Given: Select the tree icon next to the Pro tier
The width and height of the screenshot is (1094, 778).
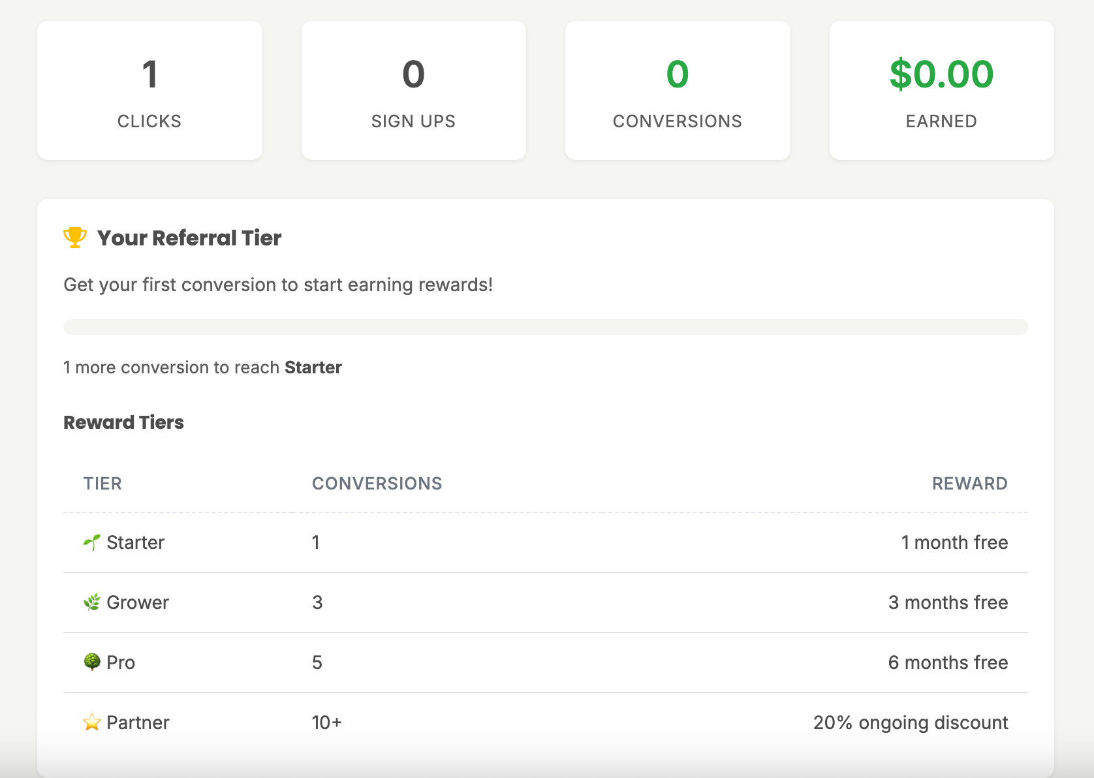Looking at the screenshot, I should click(x=93, y=662).
